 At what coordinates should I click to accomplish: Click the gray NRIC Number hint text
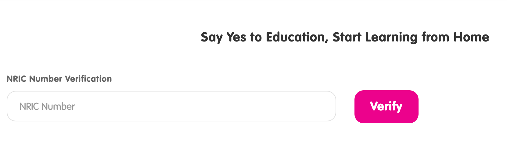47,106
